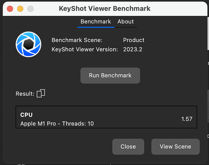
Task: Minimize the window with the yellow button
Action: click(x=20, y=9)
